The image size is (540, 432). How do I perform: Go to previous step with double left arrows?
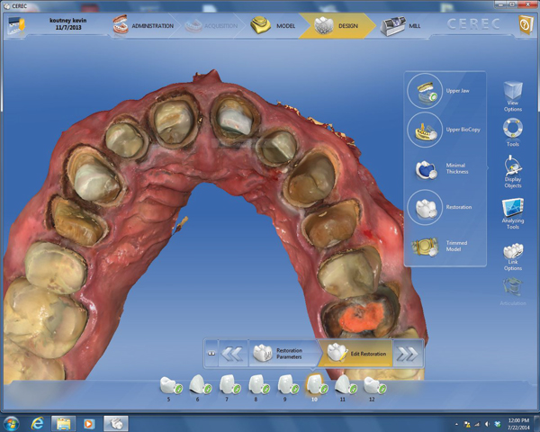pyautogui.click(x=232, y=354)
